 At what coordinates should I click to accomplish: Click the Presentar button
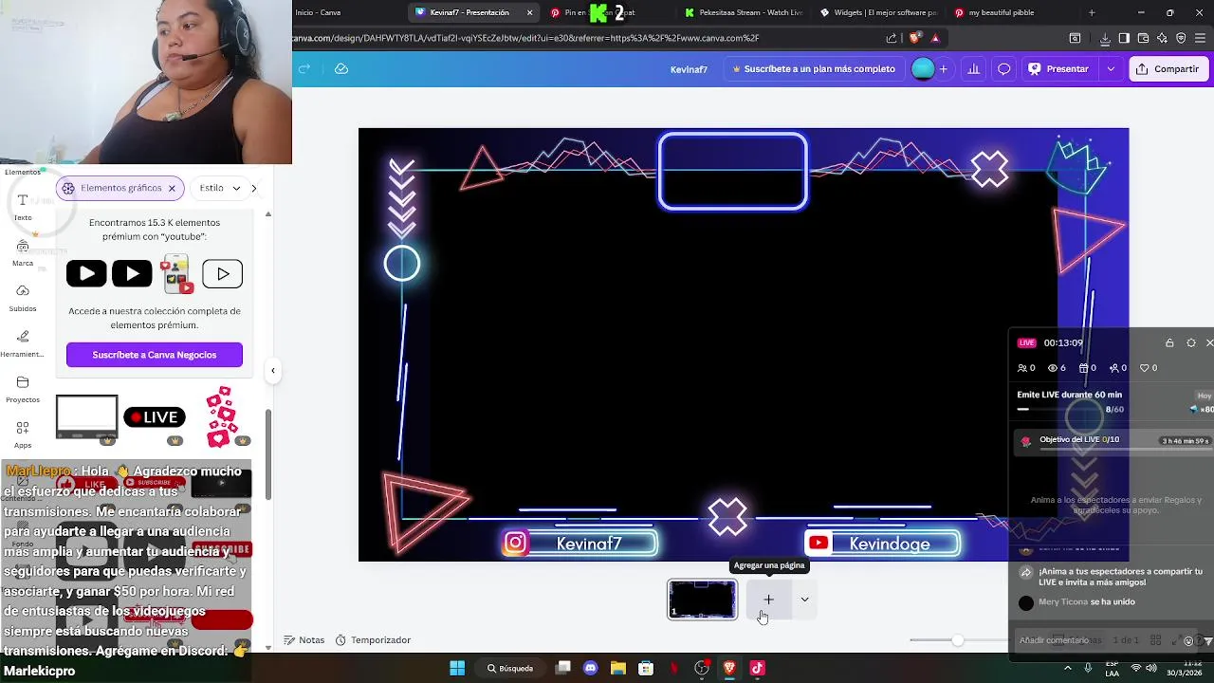tap(1059, 69)
